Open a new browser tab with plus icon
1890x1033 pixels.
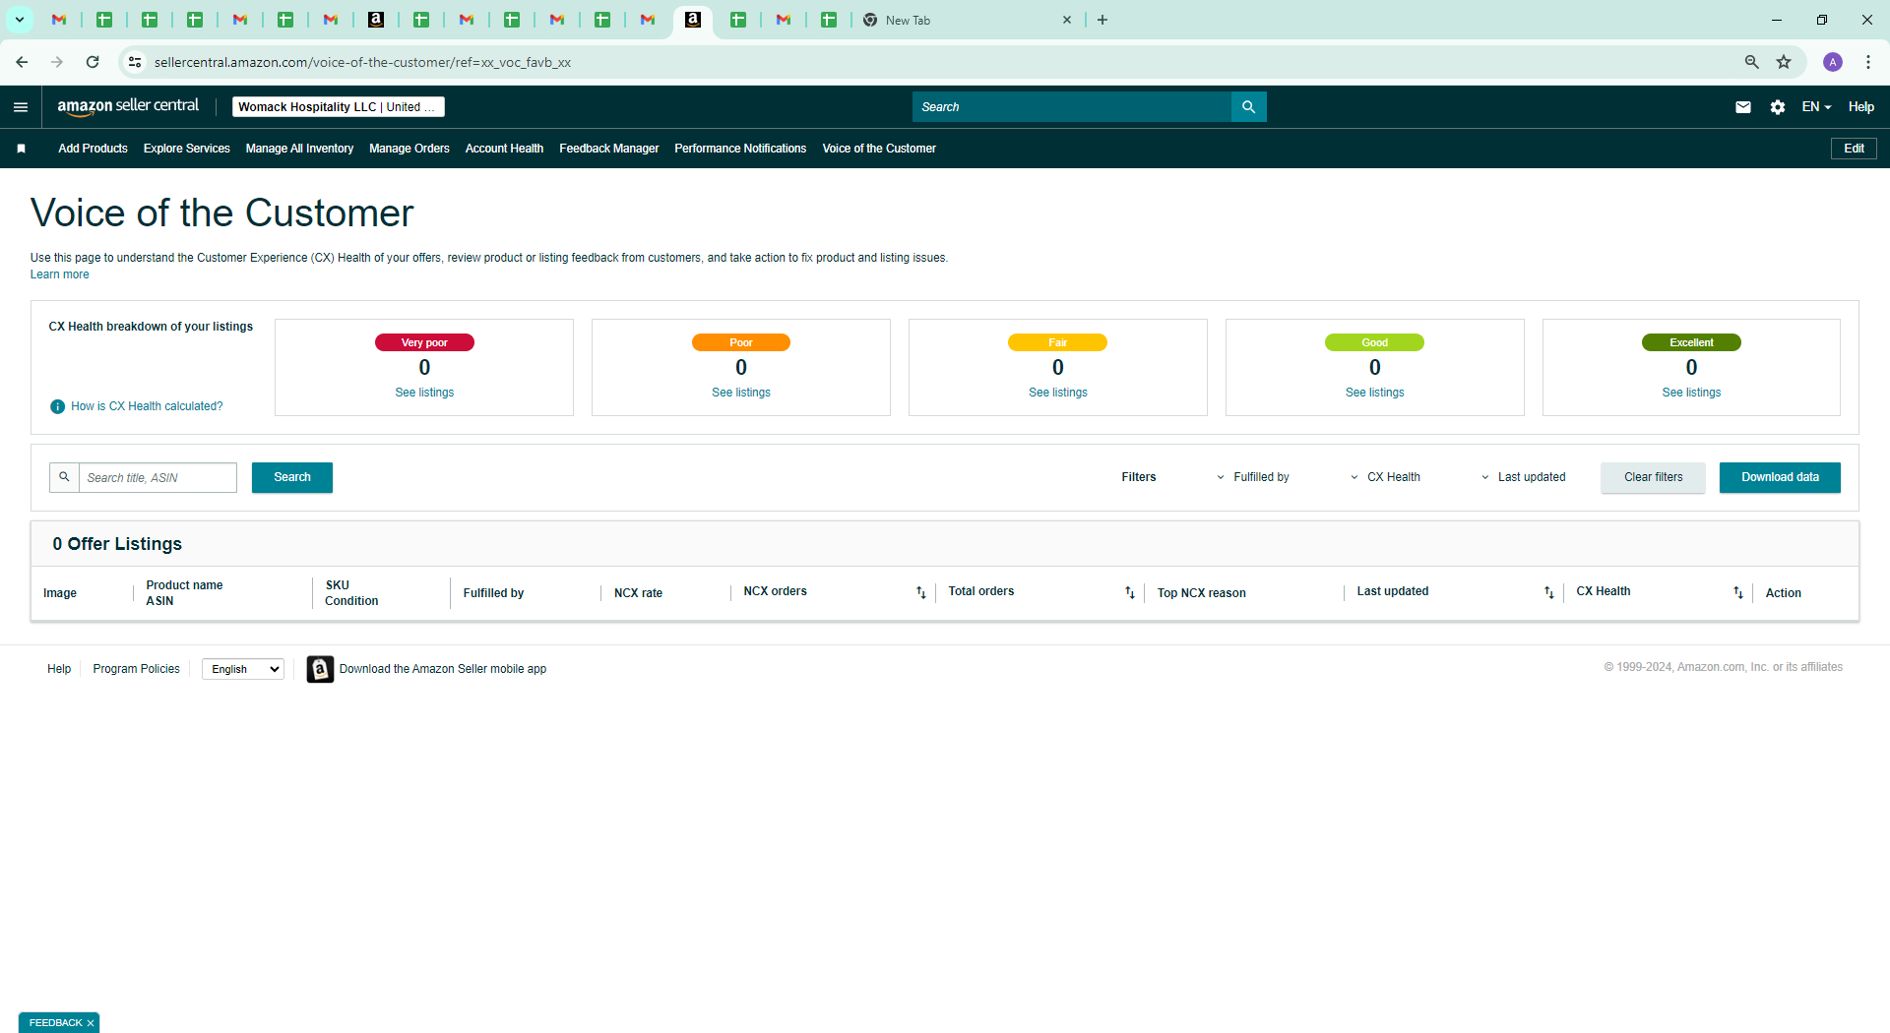[1102, 20]
